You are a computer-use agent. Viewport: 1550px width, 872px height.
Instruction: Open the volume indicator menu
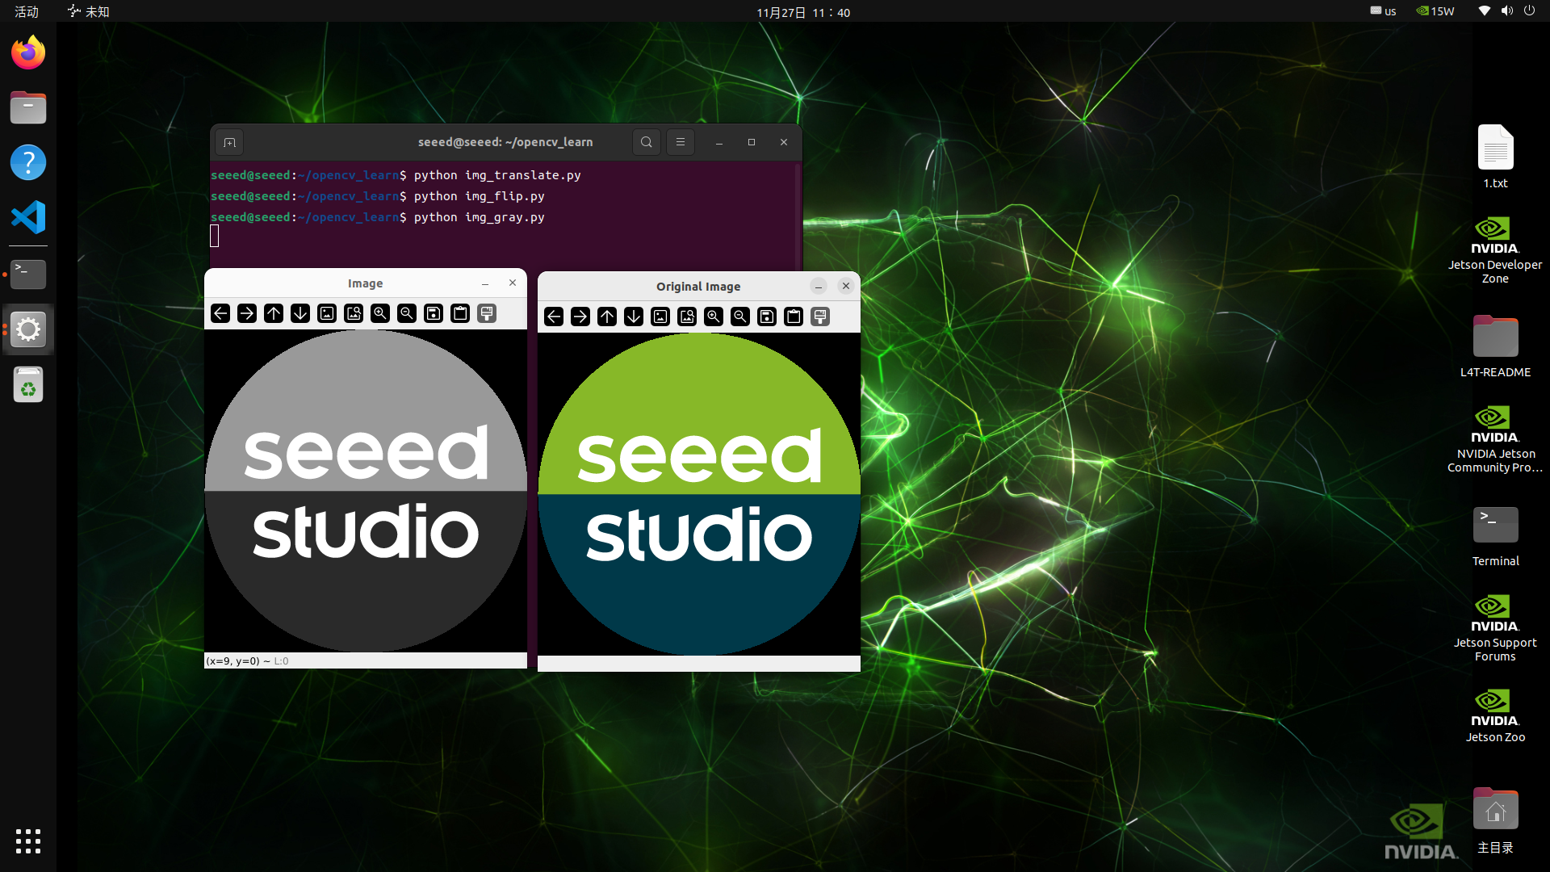point(1506,11)
